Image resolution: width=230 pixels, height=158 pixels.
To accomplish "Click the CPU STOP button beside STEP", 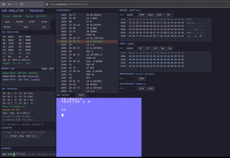I will (x=44, y=22).
